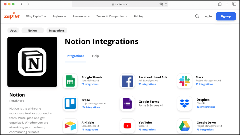Click the AirTable title text
The height and width of the screenshot is (135, 240).
pos(88,122)
